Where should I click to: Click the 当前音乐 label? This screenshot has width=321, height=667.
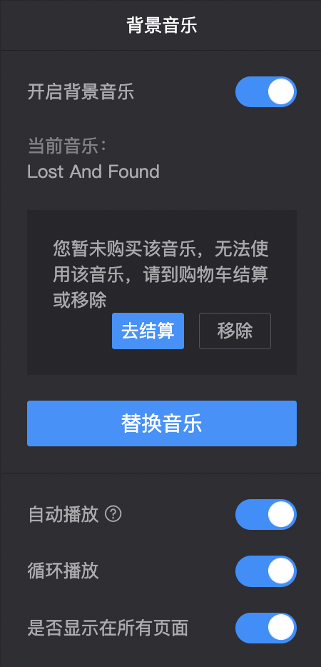pyautogui.click(x=66, y=147)
